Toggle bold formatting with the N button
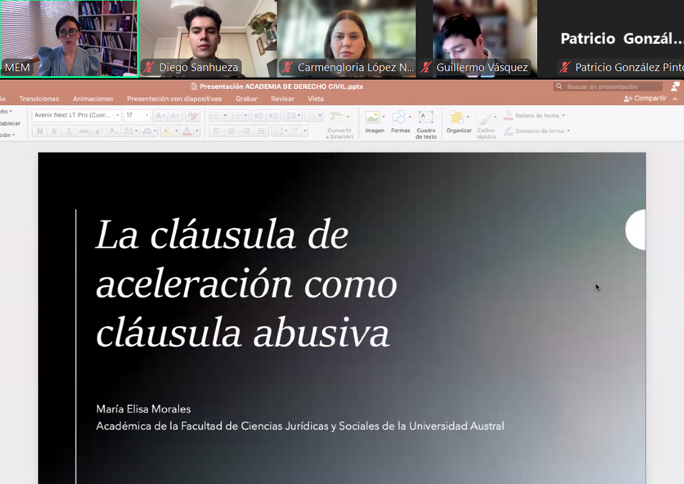 (x=40, y=131)
